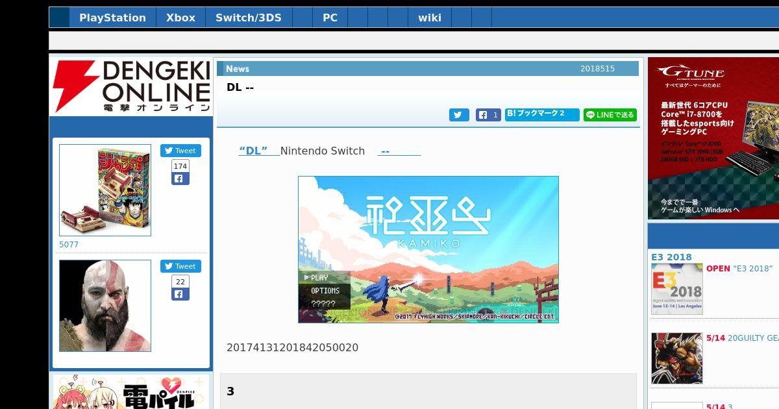Open the KAMIKO title screen image
The width and height of the screenshot is (779, 409).
428,249
